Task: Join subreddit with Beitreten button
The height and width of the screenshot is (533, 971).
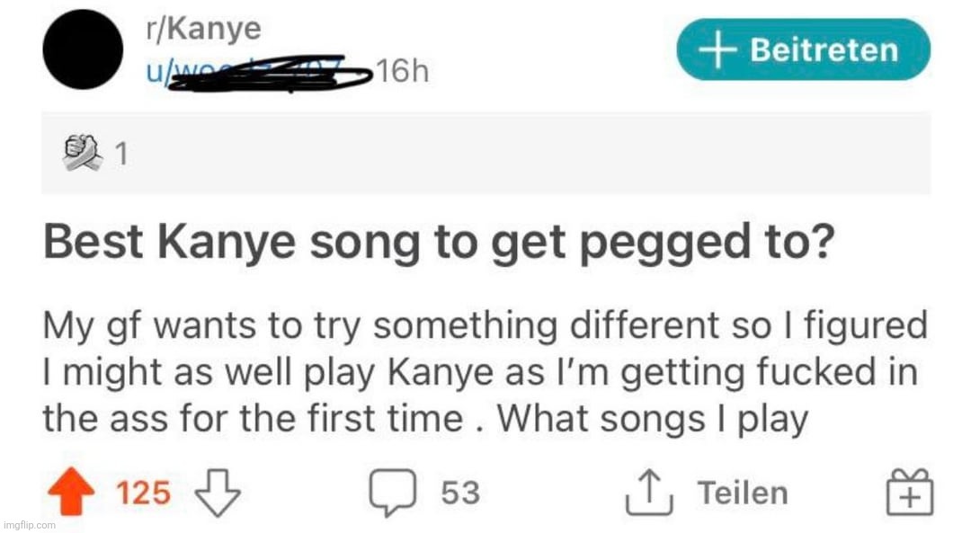Action: [x=803, y=49]
